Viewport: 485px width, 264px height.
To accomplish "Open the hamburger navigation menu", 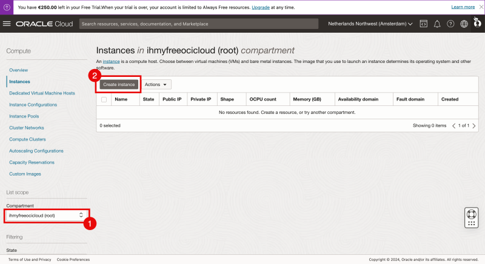I will (x=7, y=24).
